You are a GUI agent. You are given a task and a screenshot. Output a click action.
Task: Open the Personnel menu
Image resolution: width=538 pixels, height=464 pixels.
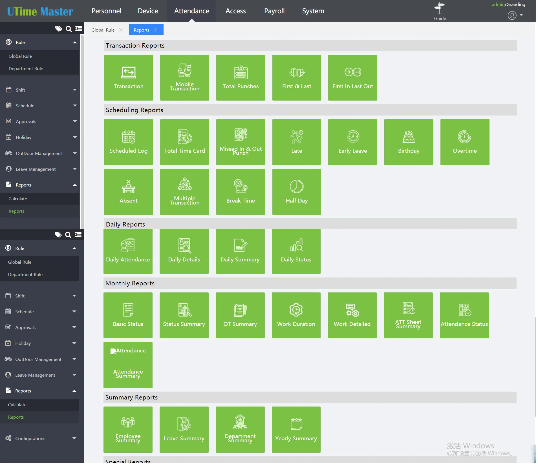tap(106, 11)
